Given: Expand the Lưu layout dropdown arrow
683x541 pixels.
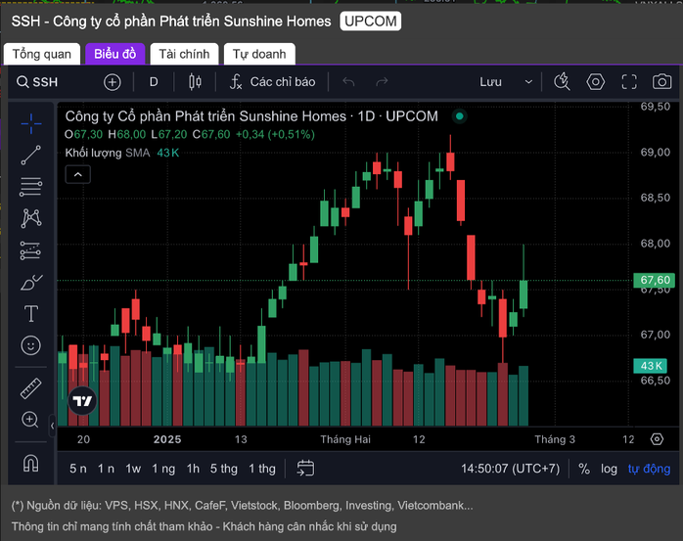Looking at the screenshot, I should (x=528, y=82).
